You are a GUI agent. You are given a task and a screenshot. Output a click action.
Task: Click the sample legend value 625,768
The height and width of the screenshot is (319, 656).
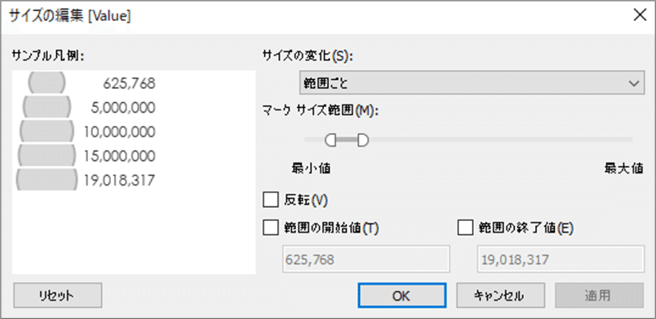point(129,84)
